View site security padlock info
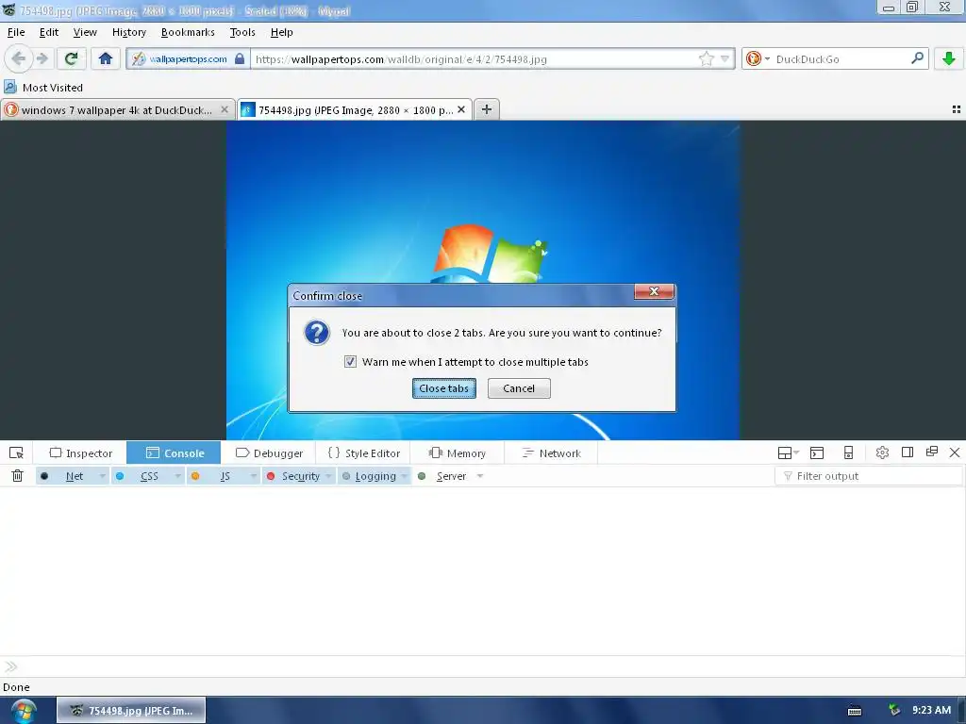966x724 pixels. click(x=240, y=58)
